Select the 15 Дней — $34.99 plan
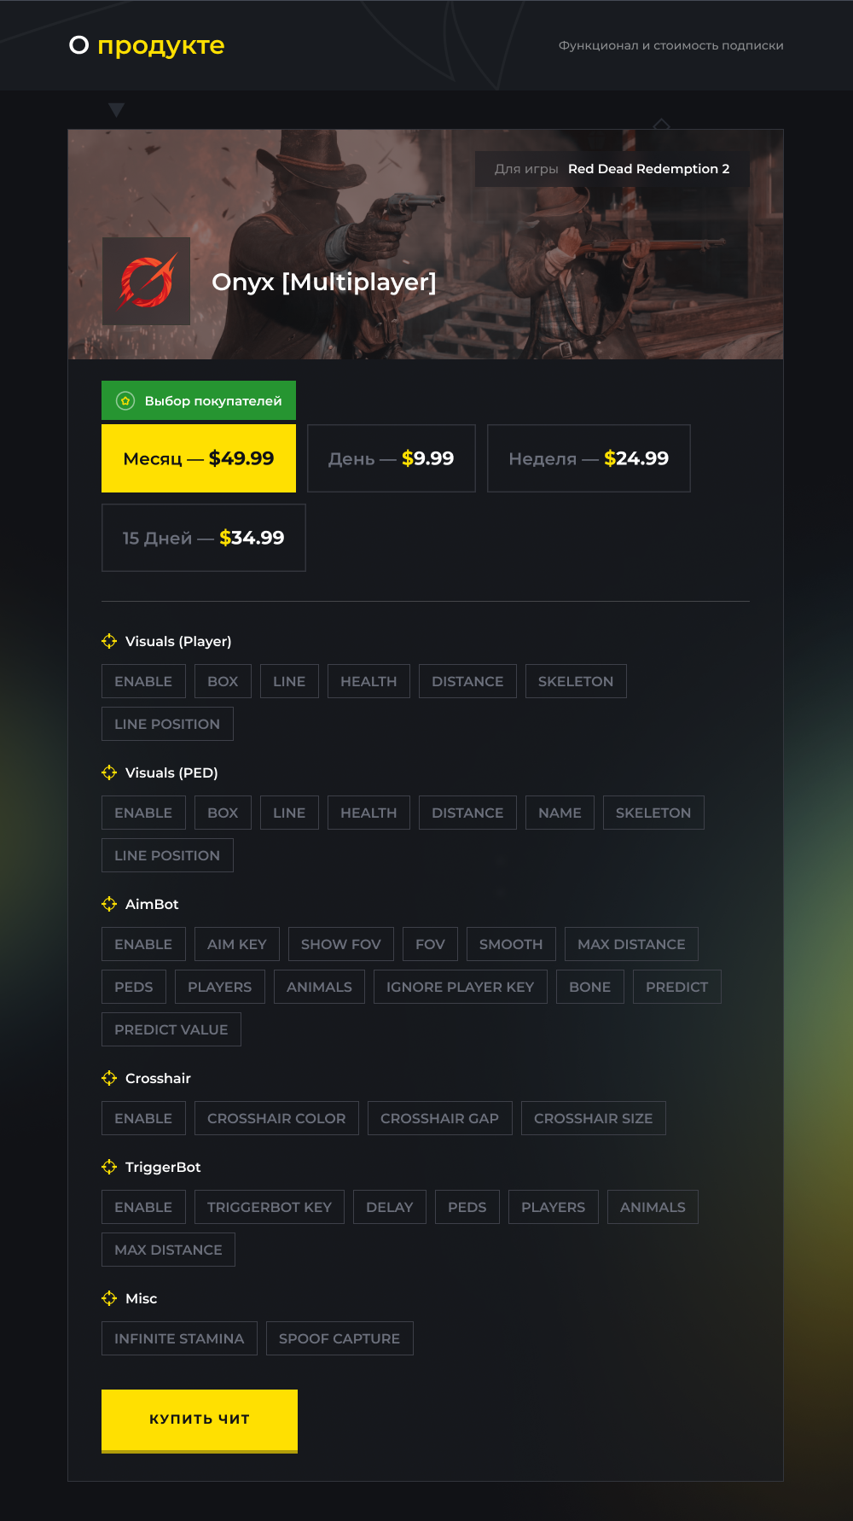 click(x=204, y=538)
